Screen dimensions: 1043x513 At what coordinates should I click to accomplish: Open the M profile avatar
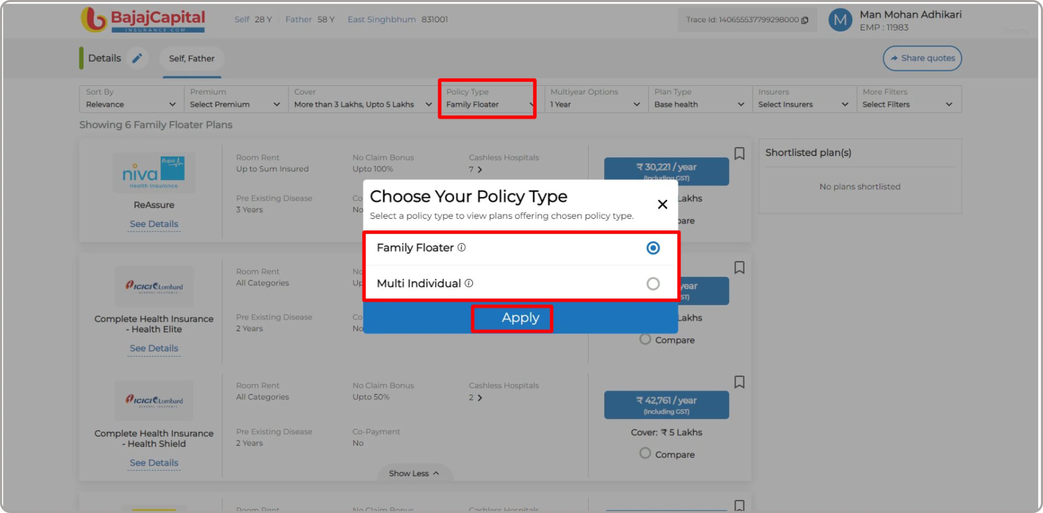840,20
